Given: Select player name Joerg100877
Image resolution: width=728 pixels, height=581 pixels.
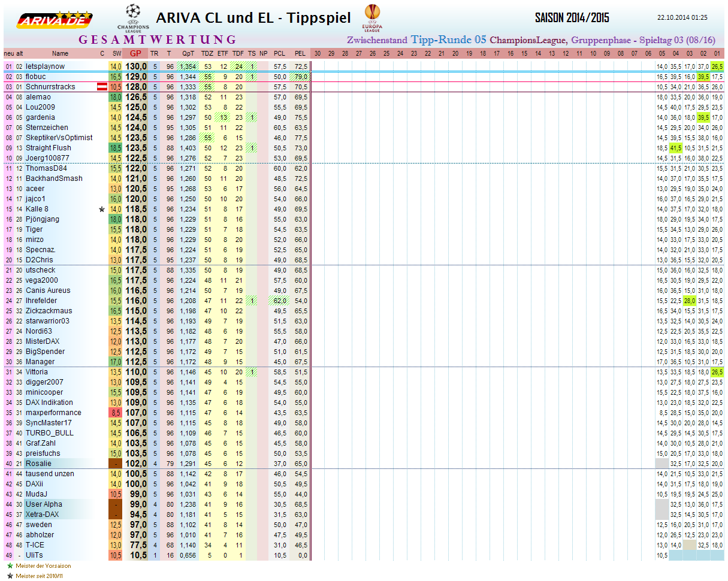Looking at the screenshot, I should pyautogui.click(x=47, y=158).
